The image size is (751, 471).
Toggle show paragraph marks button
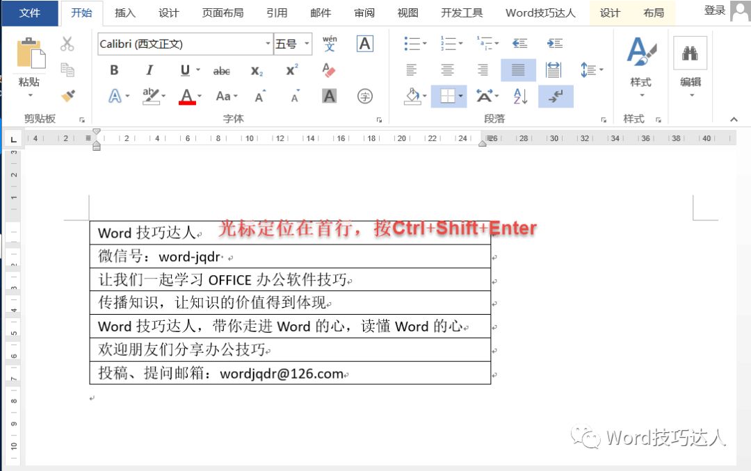coord(556,96)
